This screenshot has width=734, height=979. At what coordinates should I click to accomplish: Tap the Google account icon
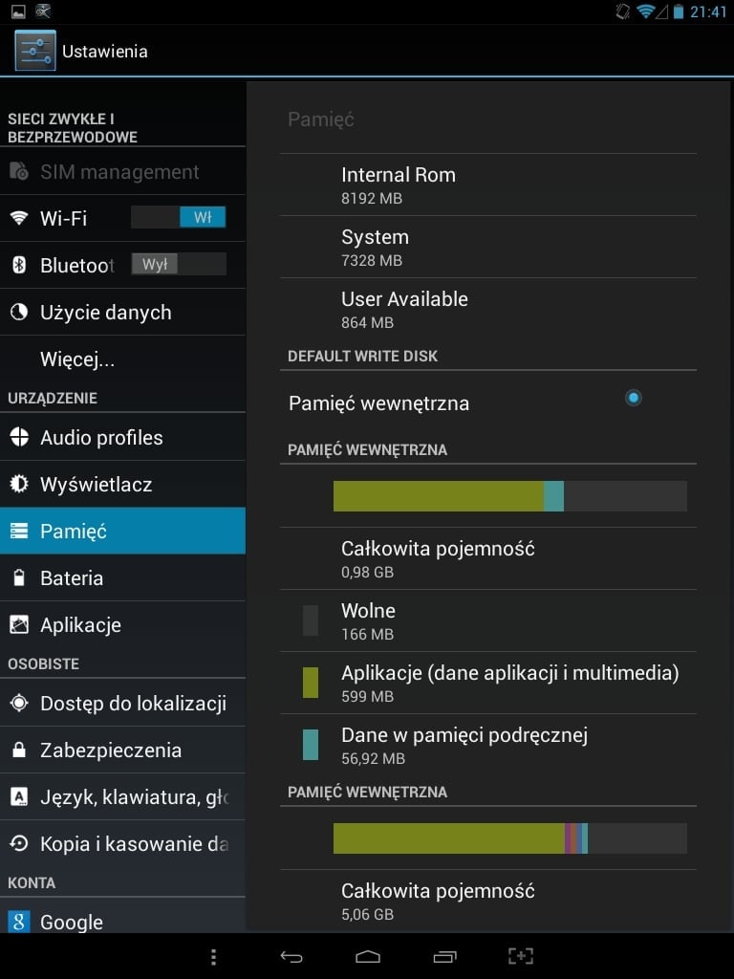pos(19,922)
